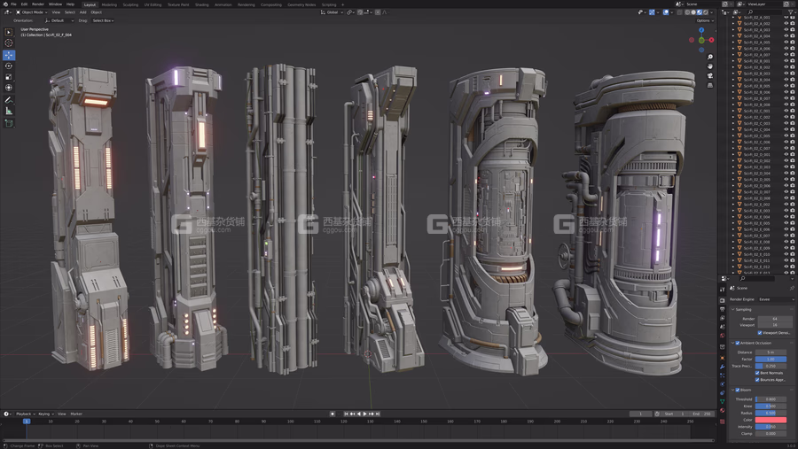This screenshot has width=798, height=449.
Task: Hide Sci-Fi_02_A_002 with its eye icon
Action: coord(786,23)
